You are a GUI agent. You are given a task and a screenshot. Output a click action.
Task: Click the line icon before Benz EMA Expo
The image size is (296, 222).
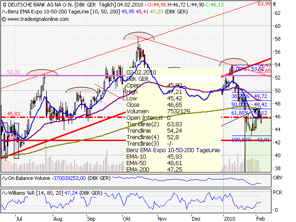[5, 12]
